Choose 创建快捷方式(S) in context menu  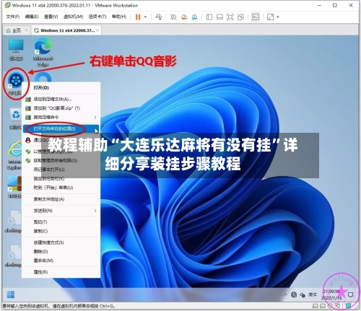[61, 242]
